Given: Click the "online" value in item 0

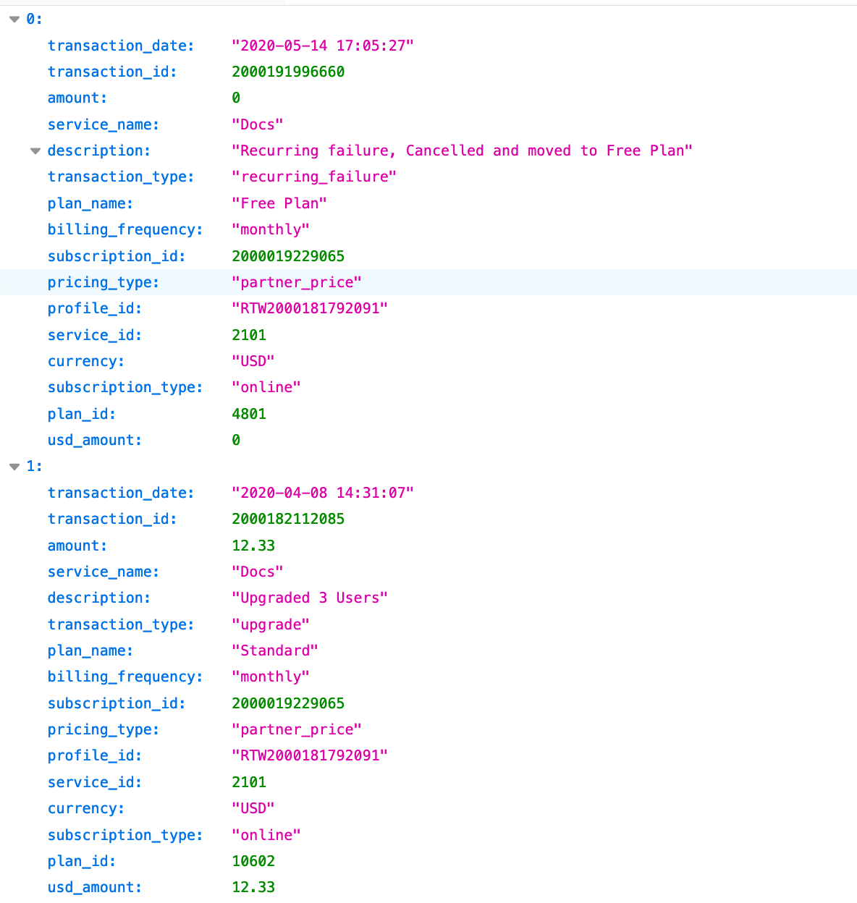Looking at the screenshot, I should [x=266, y=387].
